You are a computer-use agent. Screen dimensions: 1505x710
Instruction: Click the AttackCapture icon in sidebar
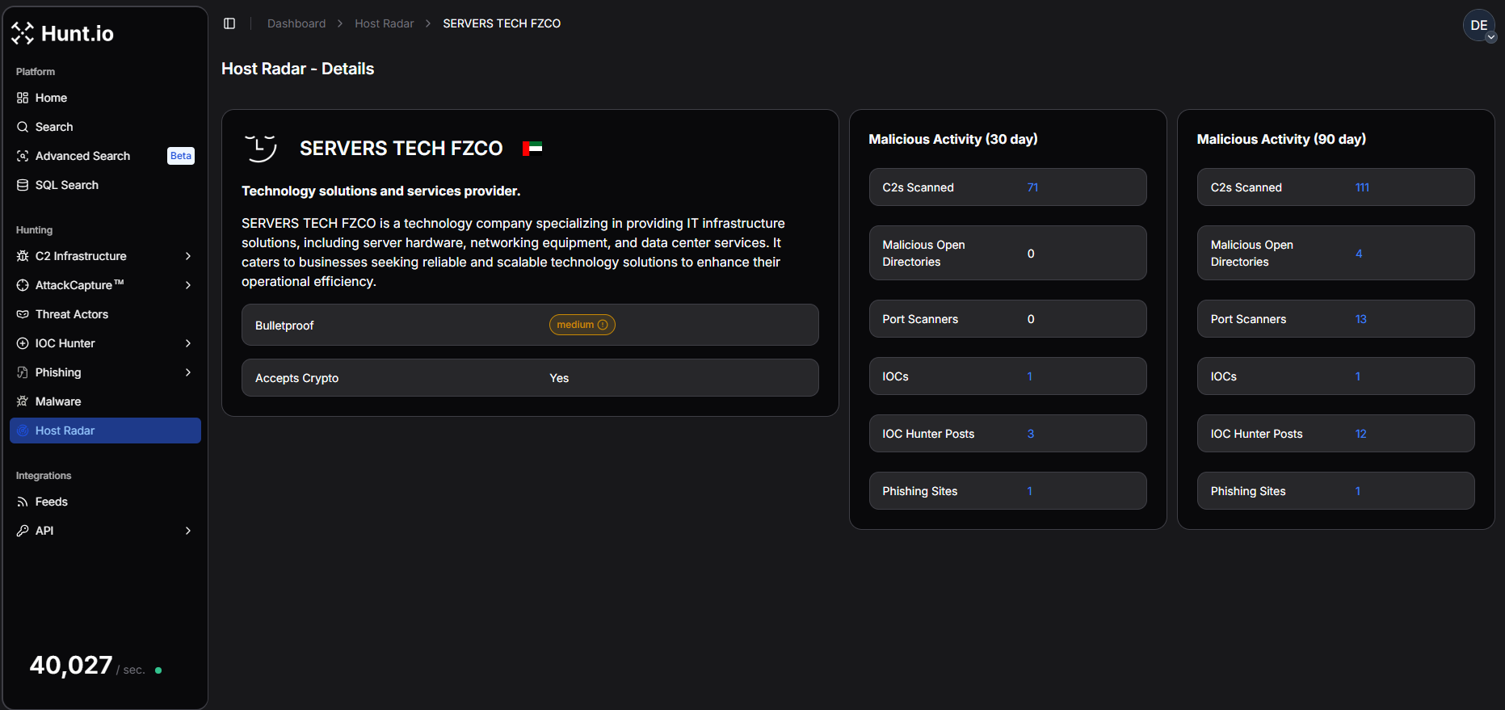pos(23,285)
